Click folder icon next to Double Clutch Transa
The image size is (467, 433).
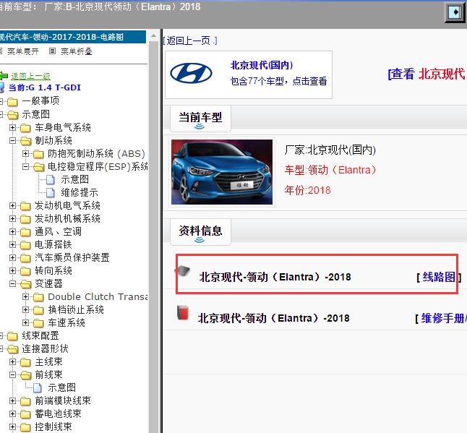click(39, 297)
